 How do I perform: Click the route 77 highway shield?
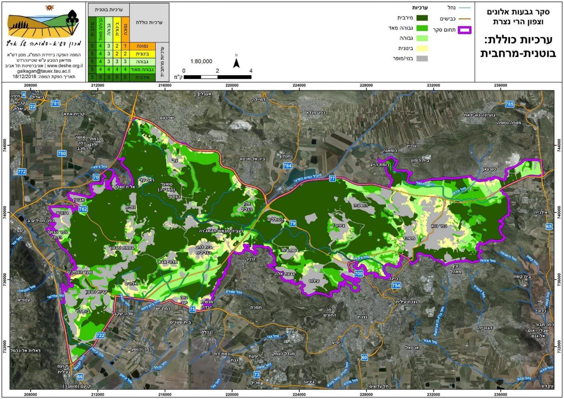click(333, 179)
